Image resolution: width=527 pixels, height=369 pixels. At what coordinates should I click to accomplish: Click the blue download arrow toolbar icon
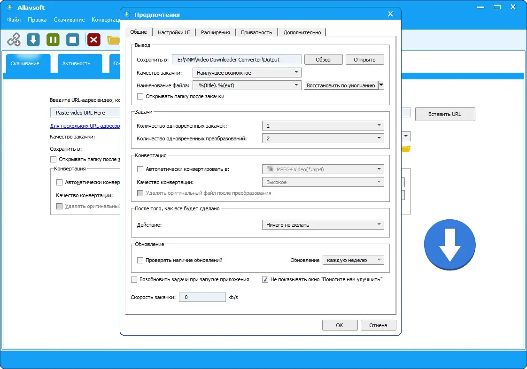pos(32,39)
